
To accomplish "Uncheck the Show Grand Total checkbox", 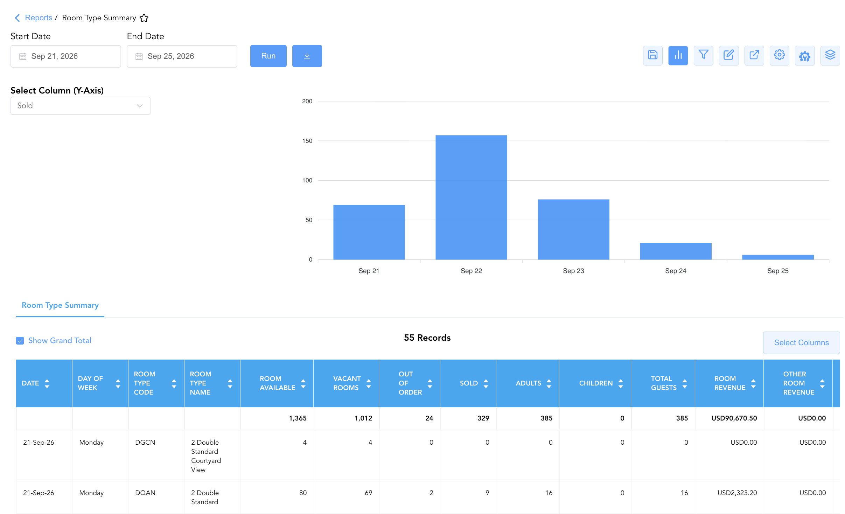I will pyautogui.click(x=20, y=341).
